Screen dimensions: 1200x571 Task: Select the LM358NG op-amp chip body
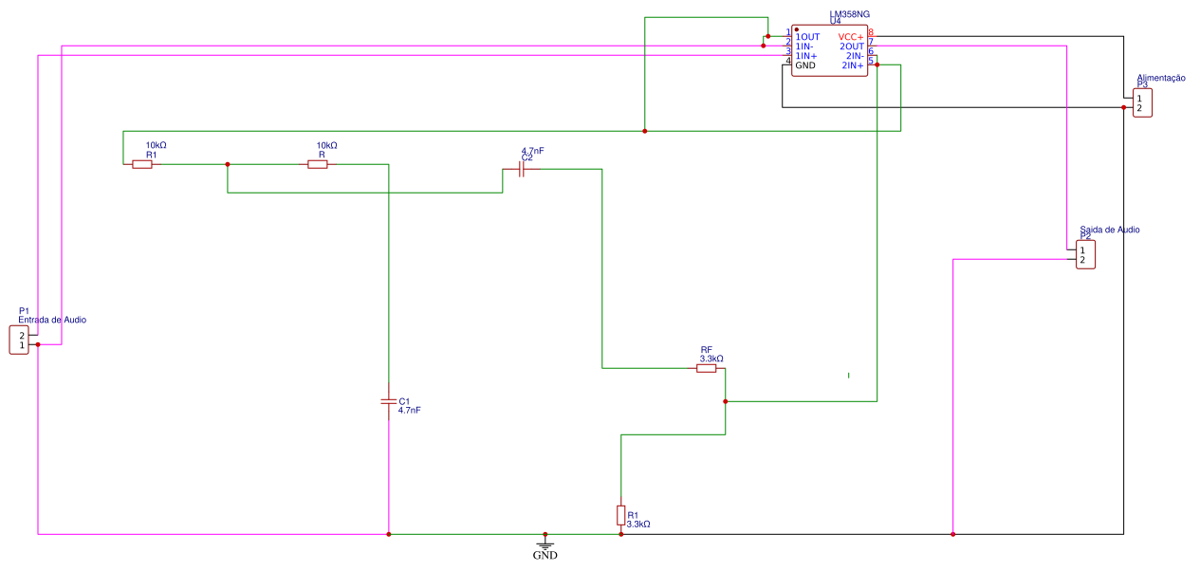click(x=829, y=50)
